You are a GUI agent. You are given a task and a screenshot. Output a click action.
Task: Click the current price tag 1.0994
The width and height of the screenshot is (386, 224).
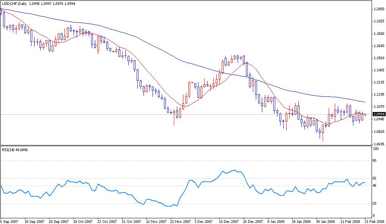(379, 114)
